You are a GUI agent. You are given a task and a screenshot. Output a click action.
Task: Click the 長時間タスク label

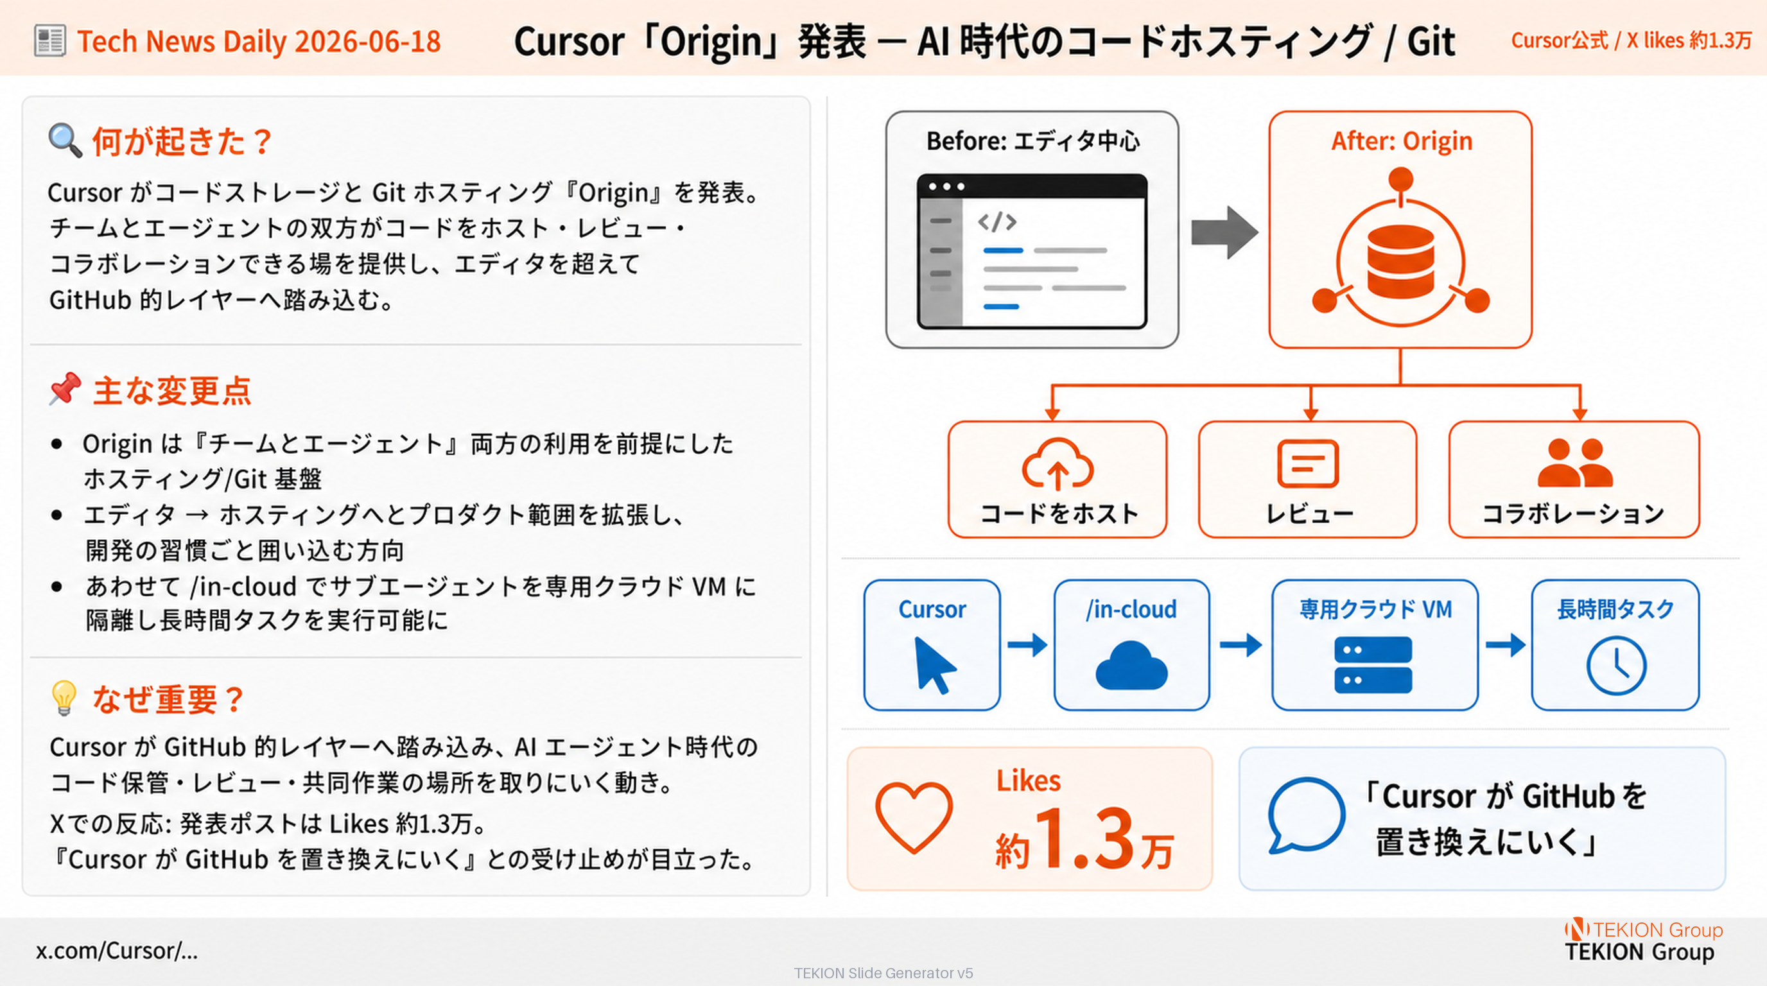[x=1616, y=609]
